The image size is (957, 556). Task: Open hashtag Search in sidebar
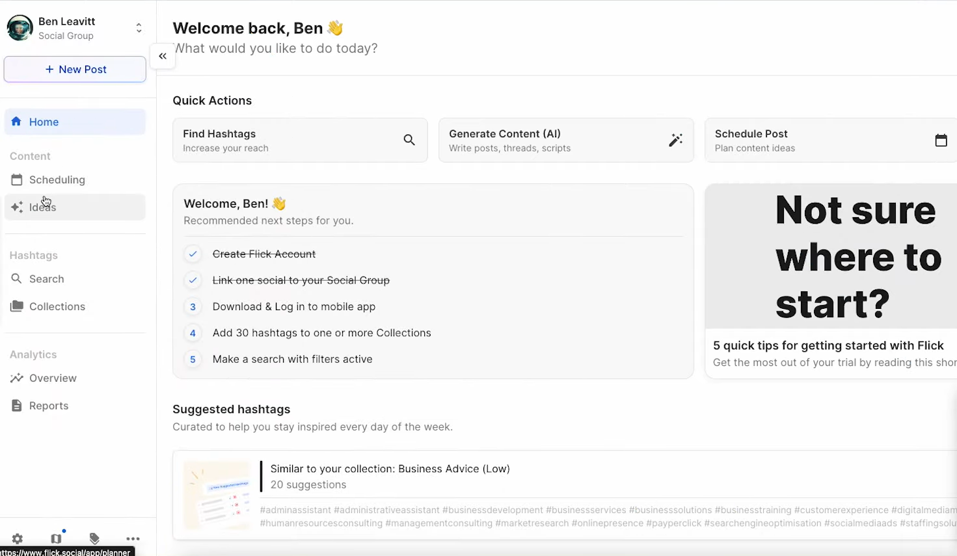coord(75,279)
